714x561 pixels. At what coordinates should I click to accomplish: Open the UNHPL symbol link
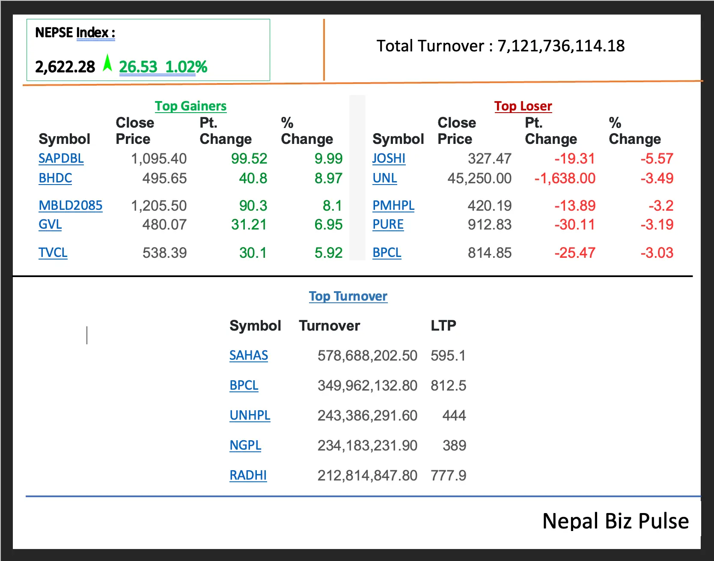pos(250,415)
